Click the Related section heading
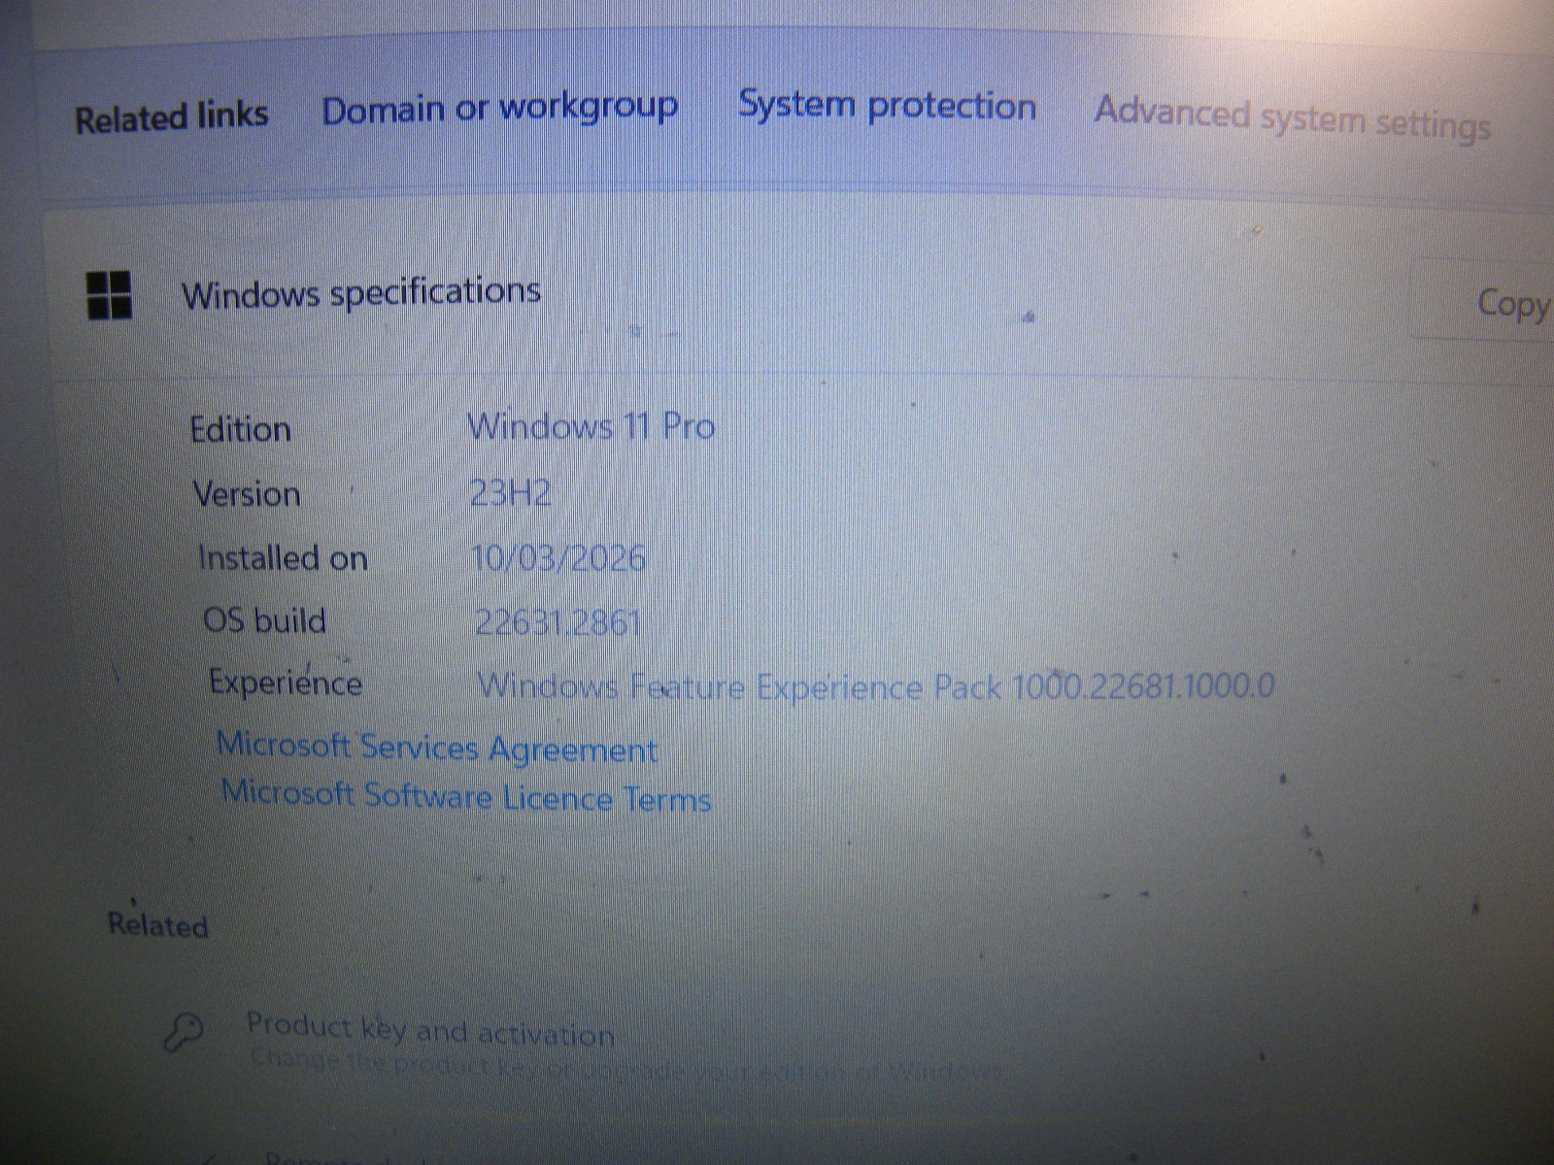This screenshot has height=1165, width=1554. click(x=158, y=924)
